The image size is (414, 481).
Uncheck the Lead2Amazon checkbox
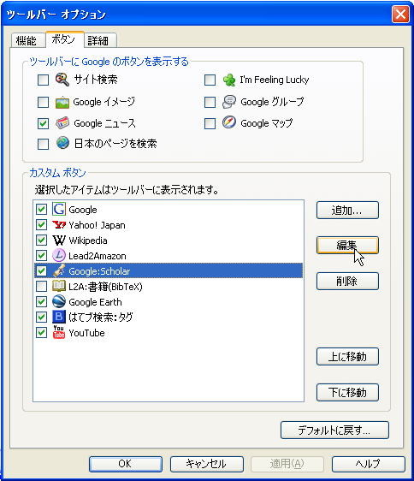41,255
